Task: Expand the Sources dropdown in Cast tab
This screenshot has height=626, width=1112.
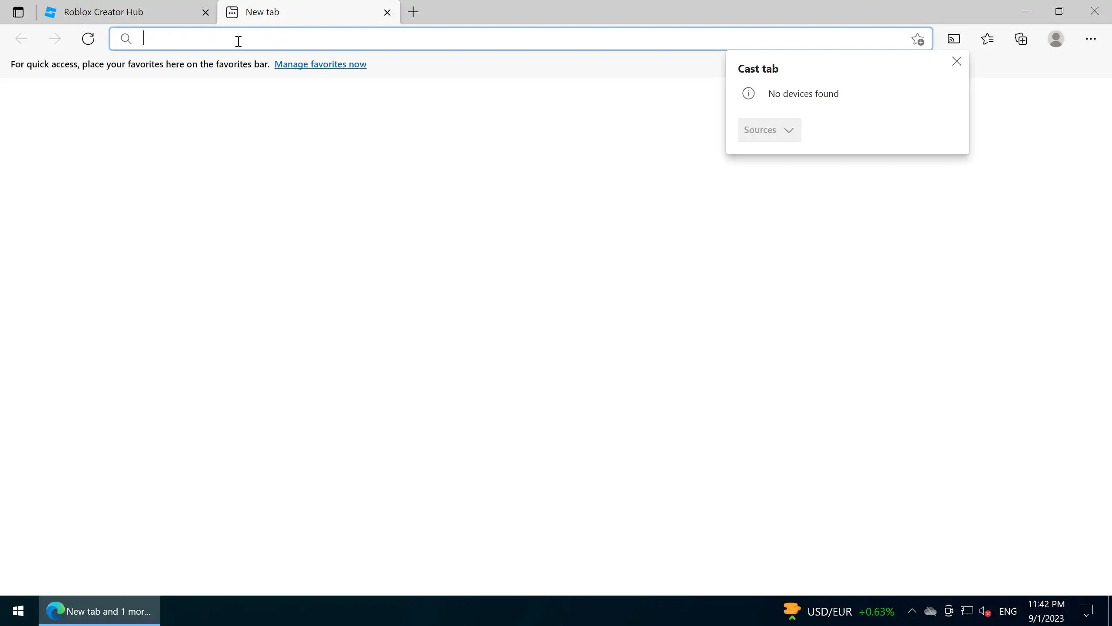Action: tap(769, 130)
